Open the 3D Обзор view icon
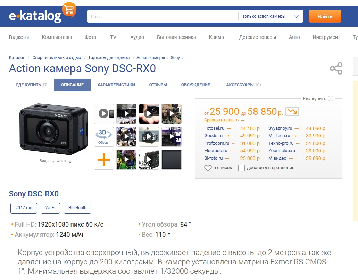This screenshot has width=358, height=280. click(103, 136)
